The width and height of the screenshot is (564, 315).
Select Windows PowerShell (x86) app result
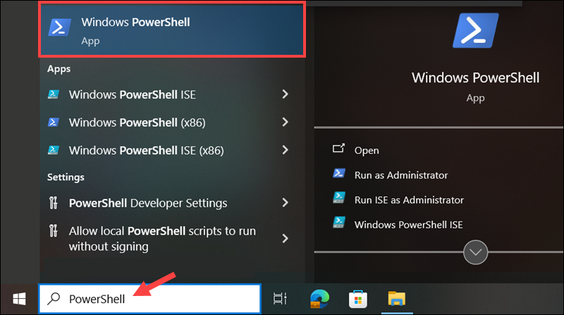point(172,122)
